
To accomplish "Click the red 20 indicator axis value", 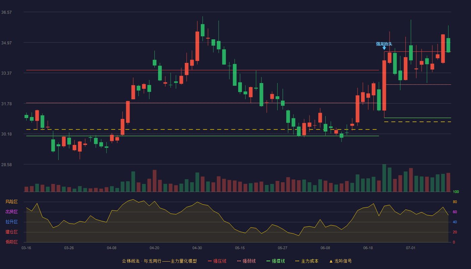I will point(455,232).
